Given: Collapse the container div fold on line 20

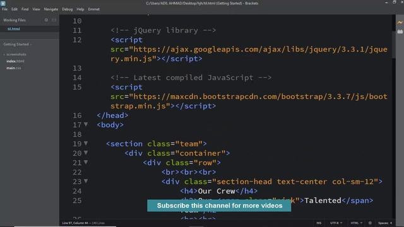Looking at the screenshot, I should (86, 153).
